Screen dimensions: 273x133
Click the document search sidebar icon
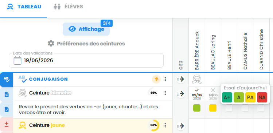tap(6, 94)
